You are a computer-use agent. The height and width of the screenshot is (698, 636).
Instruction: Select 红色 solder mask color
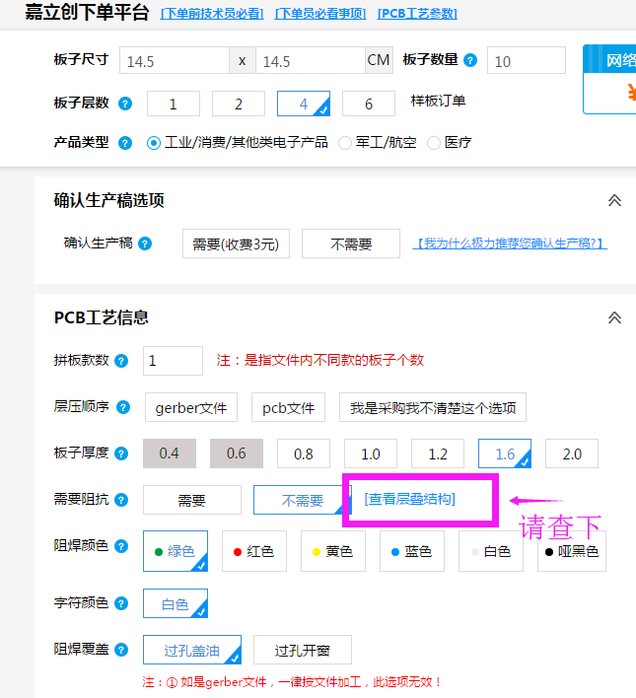tap(254, 551)
